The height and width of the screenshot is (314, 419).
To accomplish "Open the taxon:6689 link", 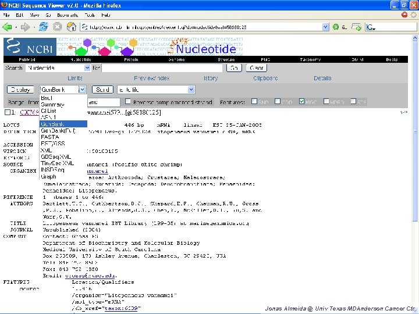I will [x=121, y=308].
